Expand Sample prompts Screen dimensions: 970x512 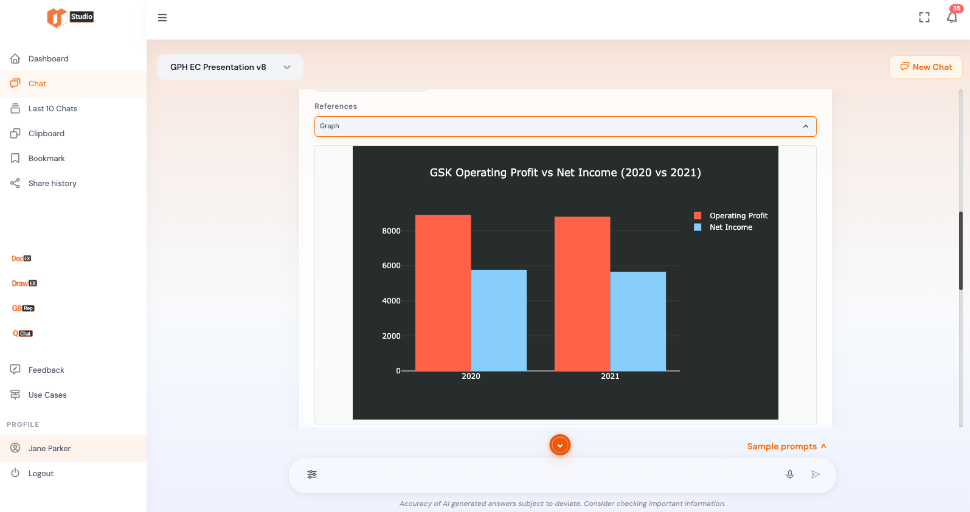click(x=787, y=446)
